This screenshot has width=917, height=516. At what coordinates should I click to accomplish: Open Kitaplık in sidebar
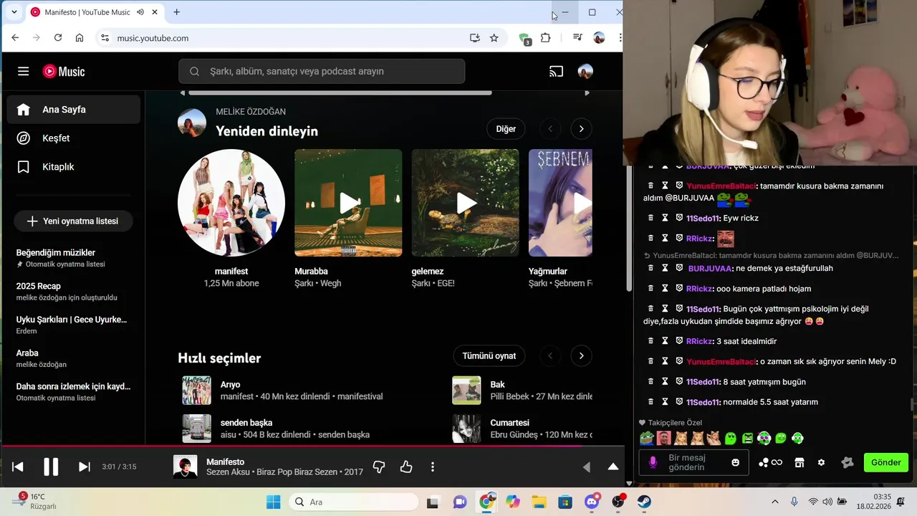74,167
